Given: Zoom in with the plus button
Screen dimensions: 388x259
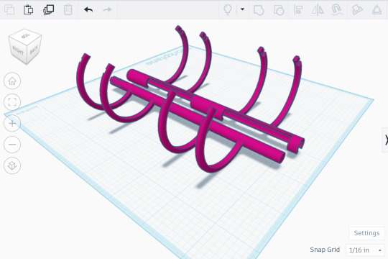Looking at the screenshot, I should (12, 123).
